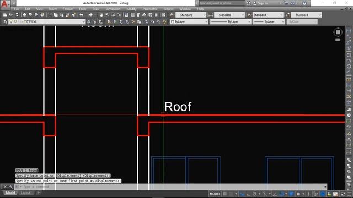Open Autodesk App Store cart icon

click(286, 3)
